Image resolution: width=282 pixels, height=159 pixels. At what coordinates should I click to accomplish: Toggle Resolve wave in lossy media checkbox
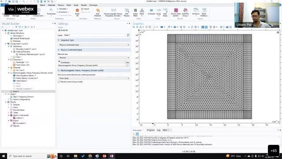click(x=59, y=82)
